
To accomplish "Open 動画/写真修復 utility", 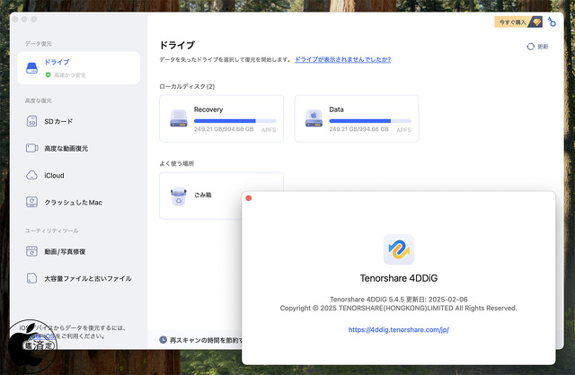I will click(x=78, y=251).
